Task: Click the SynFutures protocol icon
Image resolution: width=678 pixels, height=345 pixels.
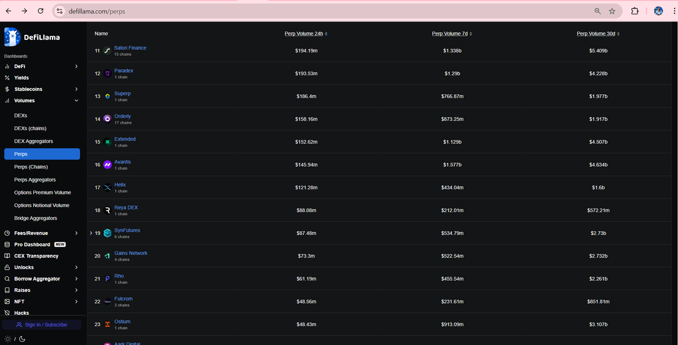Action: (107, 233)
